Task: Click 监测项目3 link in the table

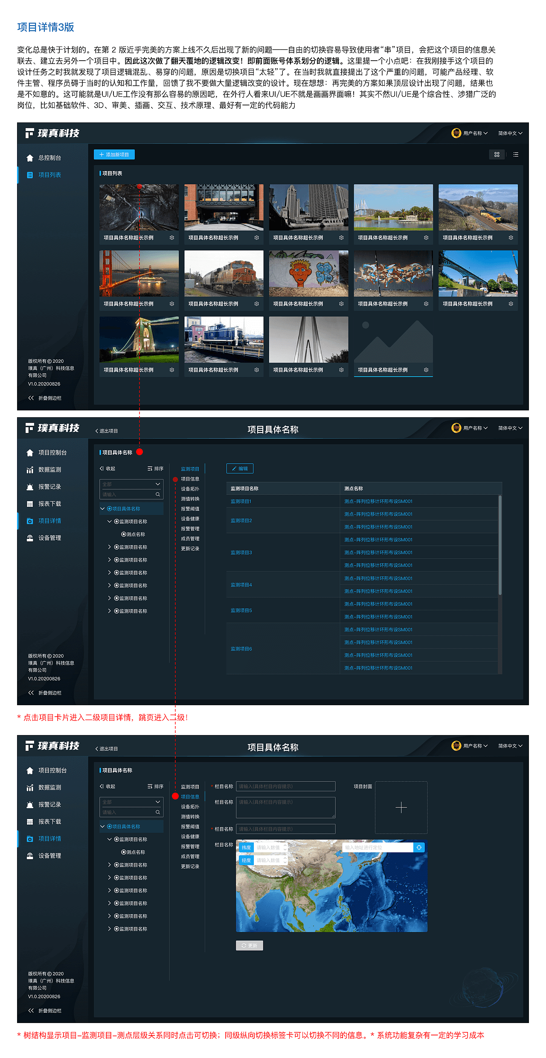Action: tap(241, 552)
